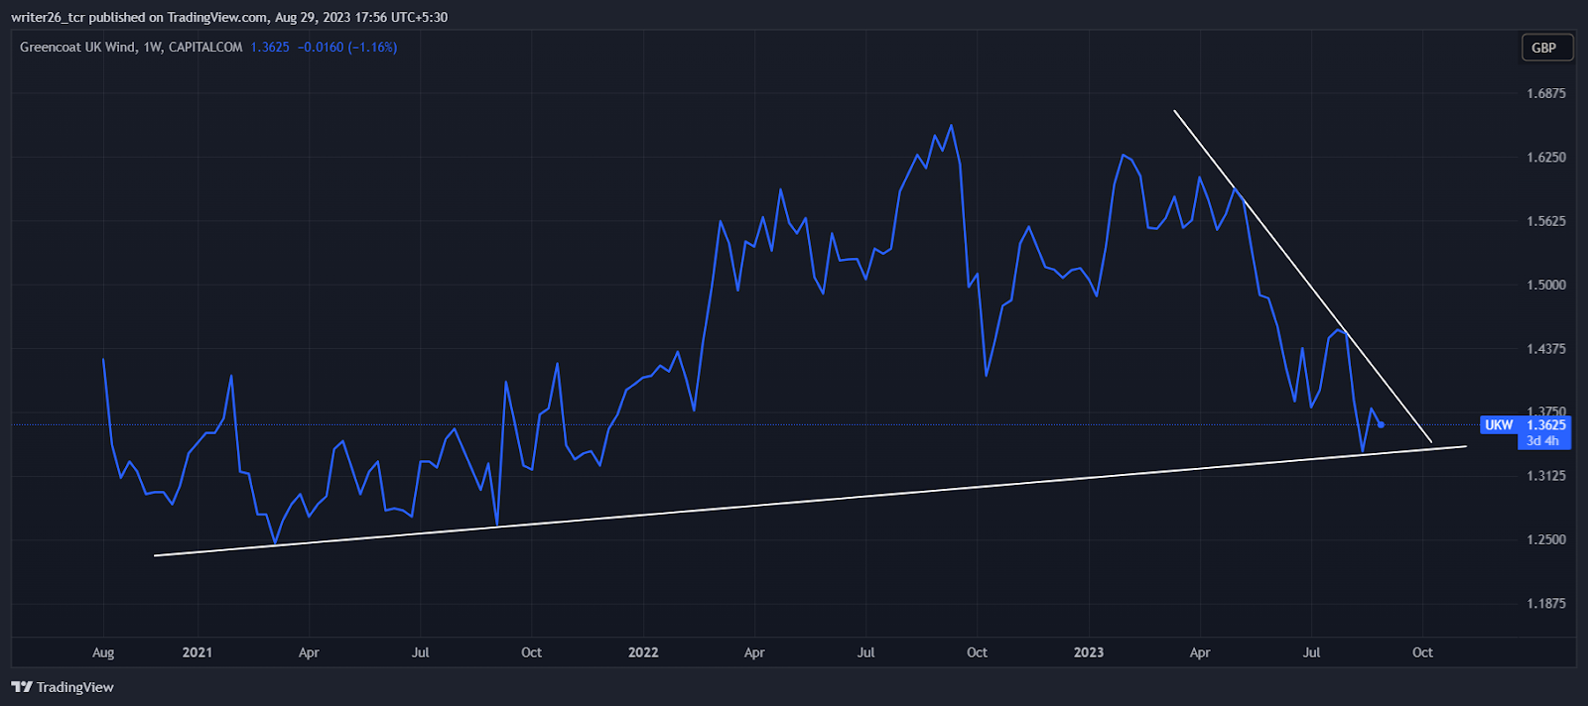Click the 1.2500 price axis label
1588x706 pixels.
point(1546,539)
